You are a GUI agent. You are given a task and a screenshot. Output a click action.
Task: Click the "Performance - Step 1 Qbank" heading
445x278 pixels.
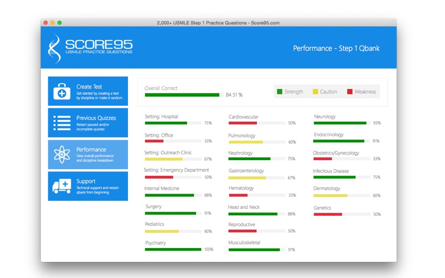(x=336, y=48)
